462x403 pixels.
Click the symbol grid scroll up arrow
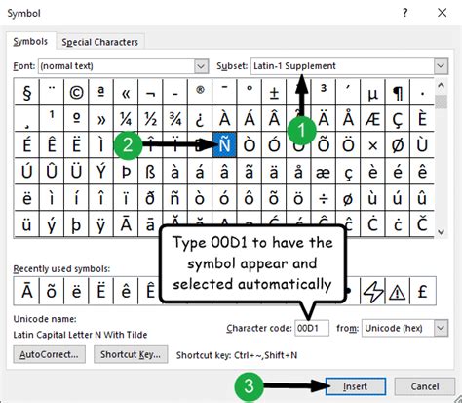point(441,86)
